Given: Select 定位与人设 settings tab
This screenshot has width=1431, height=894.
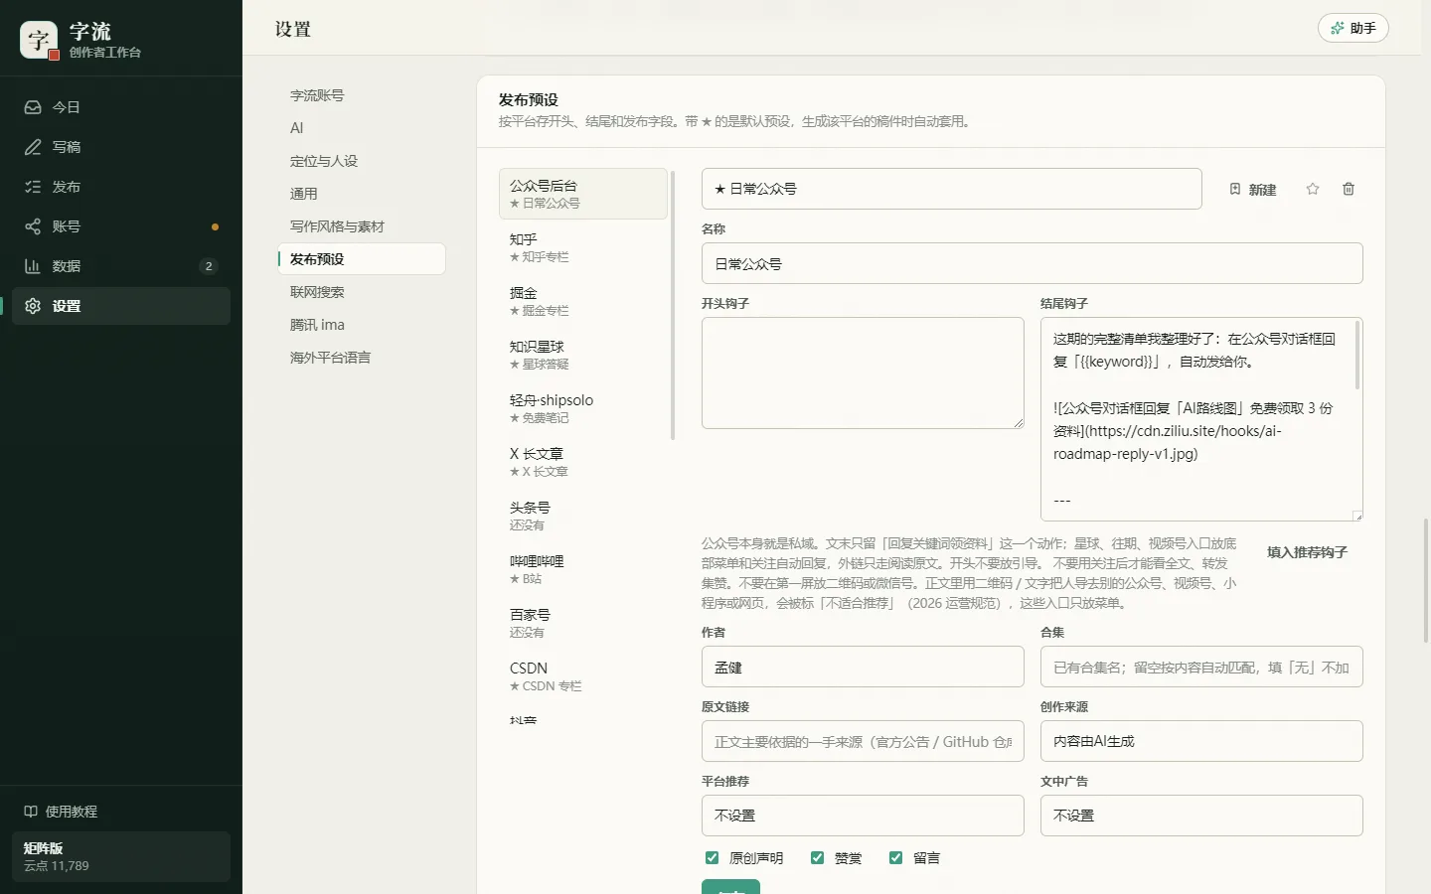Looking at the screenshot, I should 362,161.
